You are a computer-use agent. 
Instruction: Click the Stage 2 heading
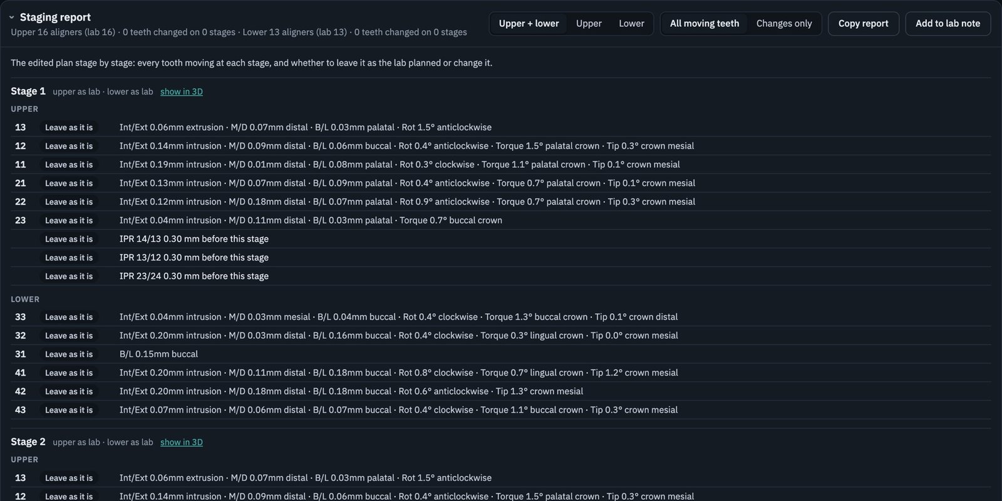click(x=28, y=442)
